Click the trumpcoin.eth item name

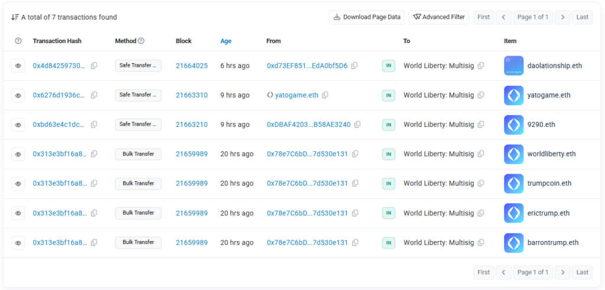549,184
